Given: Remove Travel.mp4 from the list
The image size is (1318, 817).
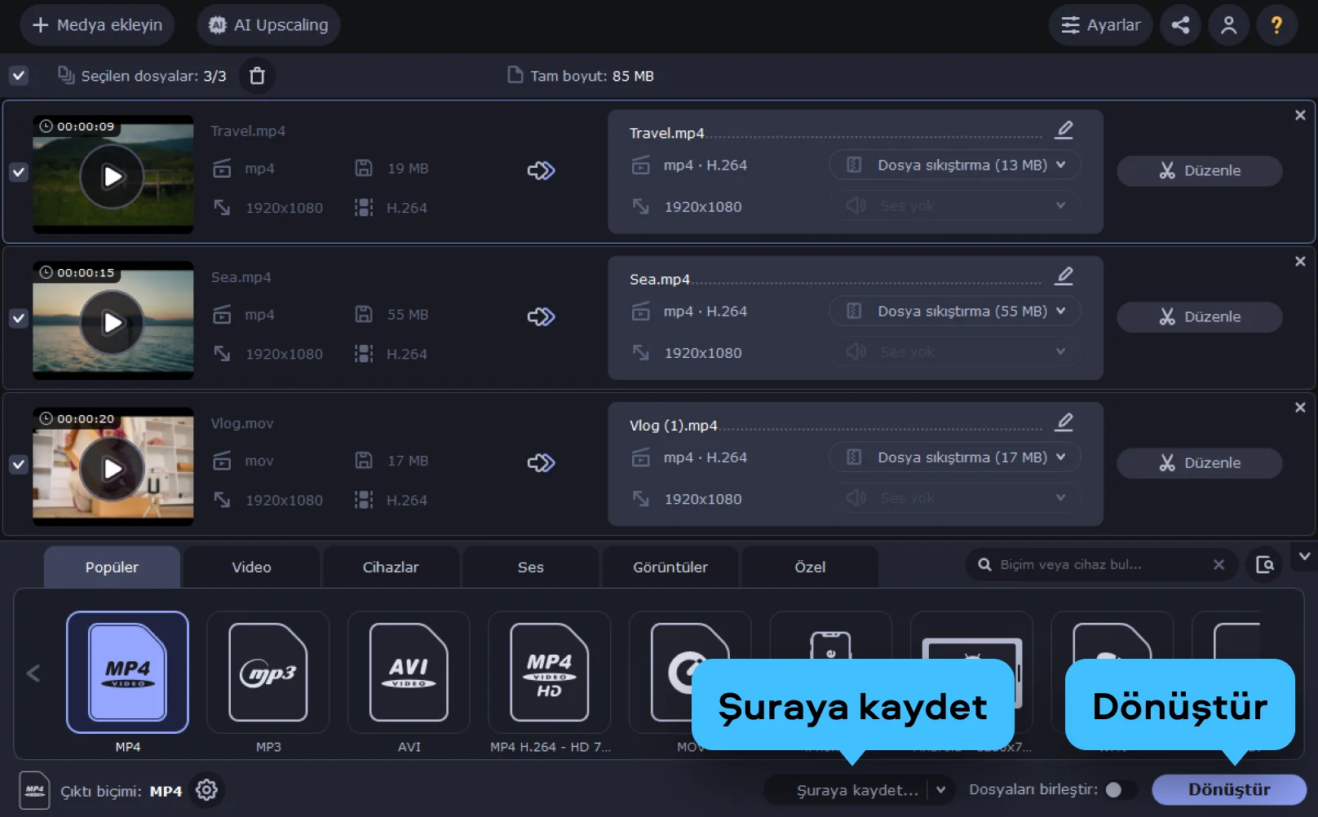Looking at the screenshot, I should (1300, 115).
